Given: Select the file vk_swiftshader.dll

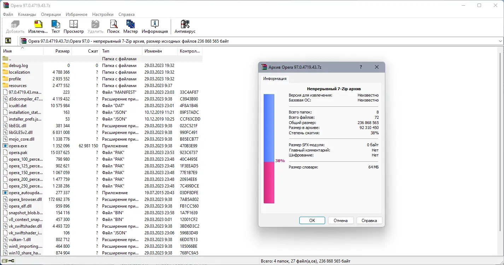Looking at the screenshot, I should [x=25, y=226].
